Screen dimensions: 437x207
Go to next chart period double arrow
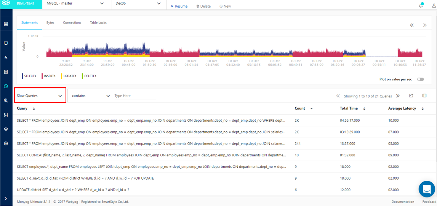click(425, 25)
